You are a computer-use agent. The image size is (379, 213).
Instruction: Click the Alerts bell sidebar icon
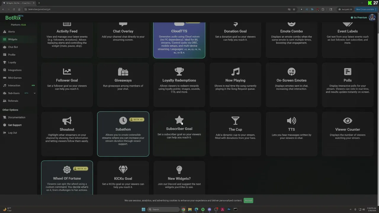(5, 32)
